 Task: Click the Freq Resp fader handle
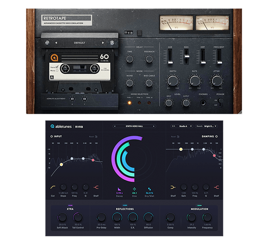coord(219,63)
